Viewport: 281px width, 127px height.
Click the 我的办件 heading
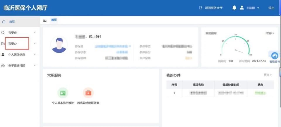[173, 75]
